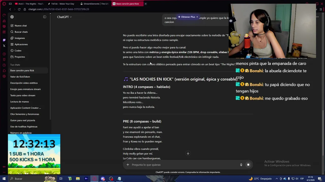Open extensions cube icon in Opera sidebar
The image size is (325, 182).
point(4,71)
